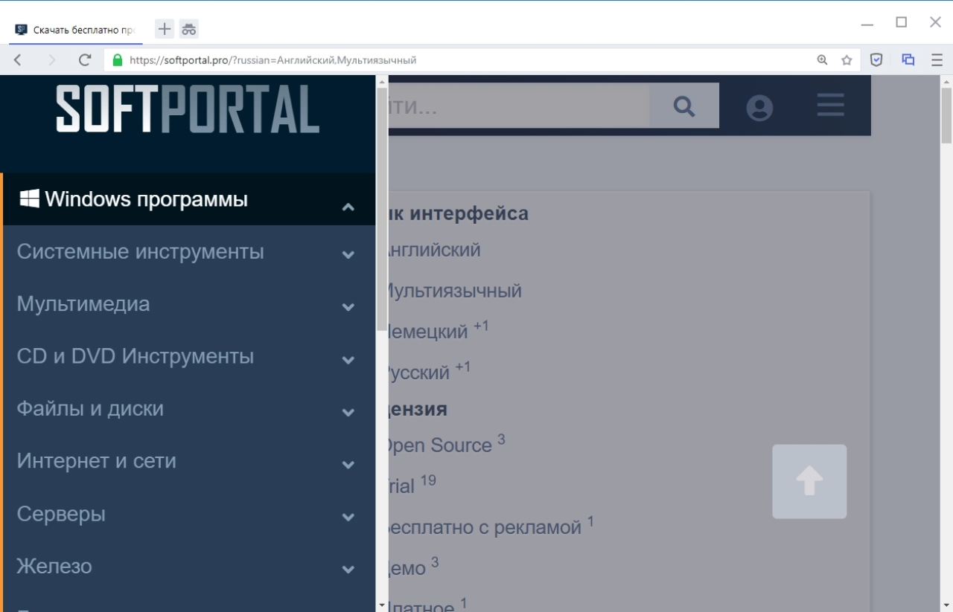Click the SOFTPORTAL logo
The height and width of the screenshot is (612, 953).
coord(188,109)
